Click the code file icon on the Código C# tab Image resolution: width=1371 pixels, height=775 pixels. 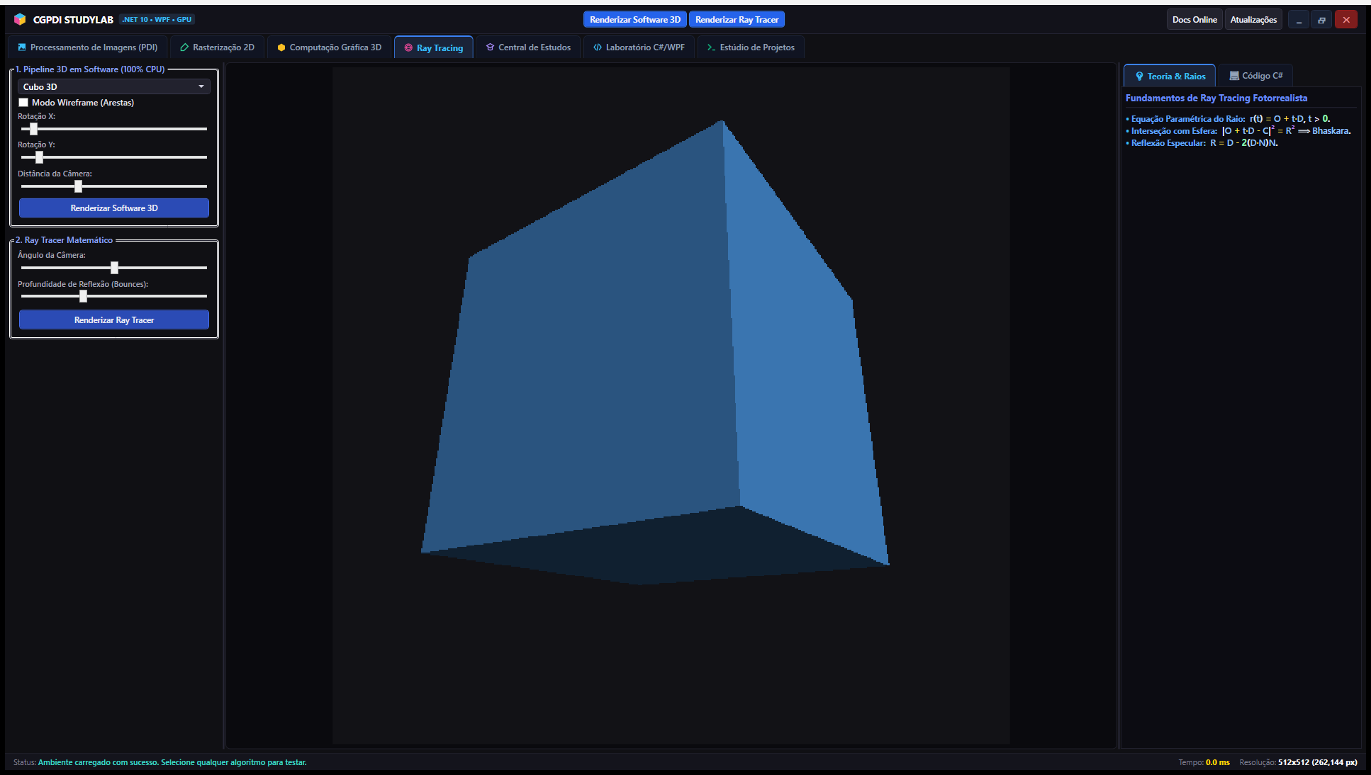(1234, 76)
